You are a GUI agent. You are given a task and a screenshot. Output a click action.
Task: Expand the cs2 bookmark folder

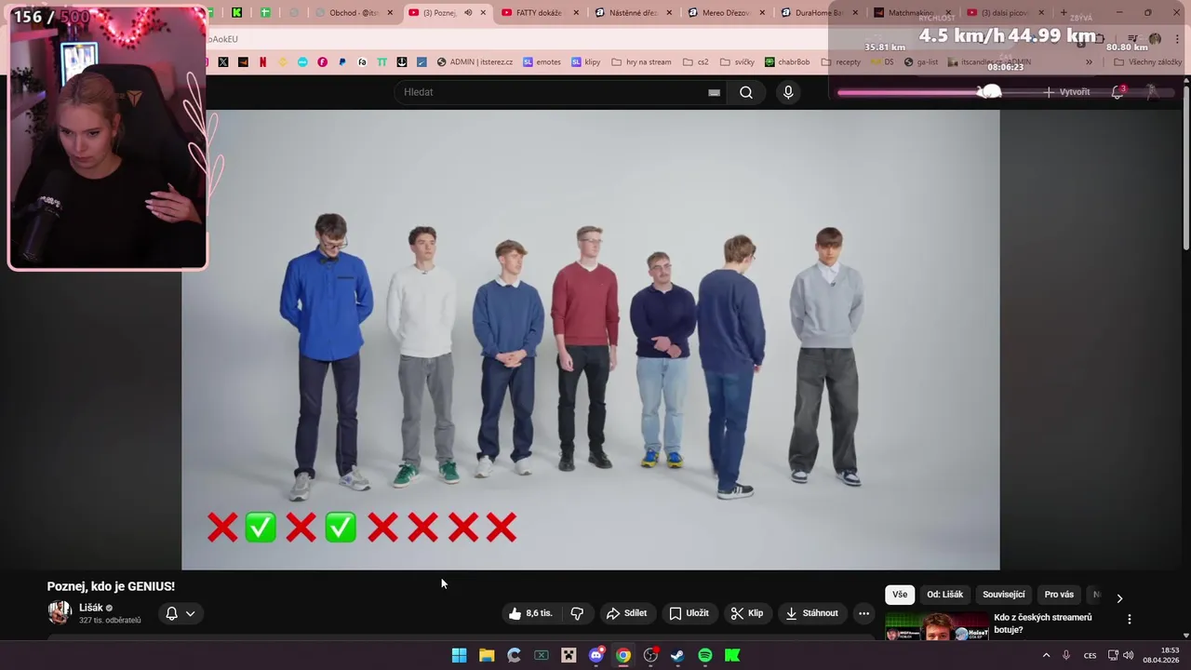(695, 62)
